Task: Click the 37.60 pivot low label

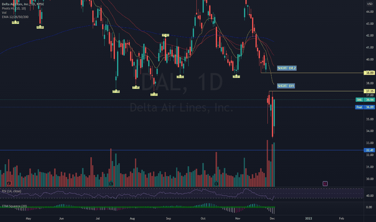Action: click(116, 92)
